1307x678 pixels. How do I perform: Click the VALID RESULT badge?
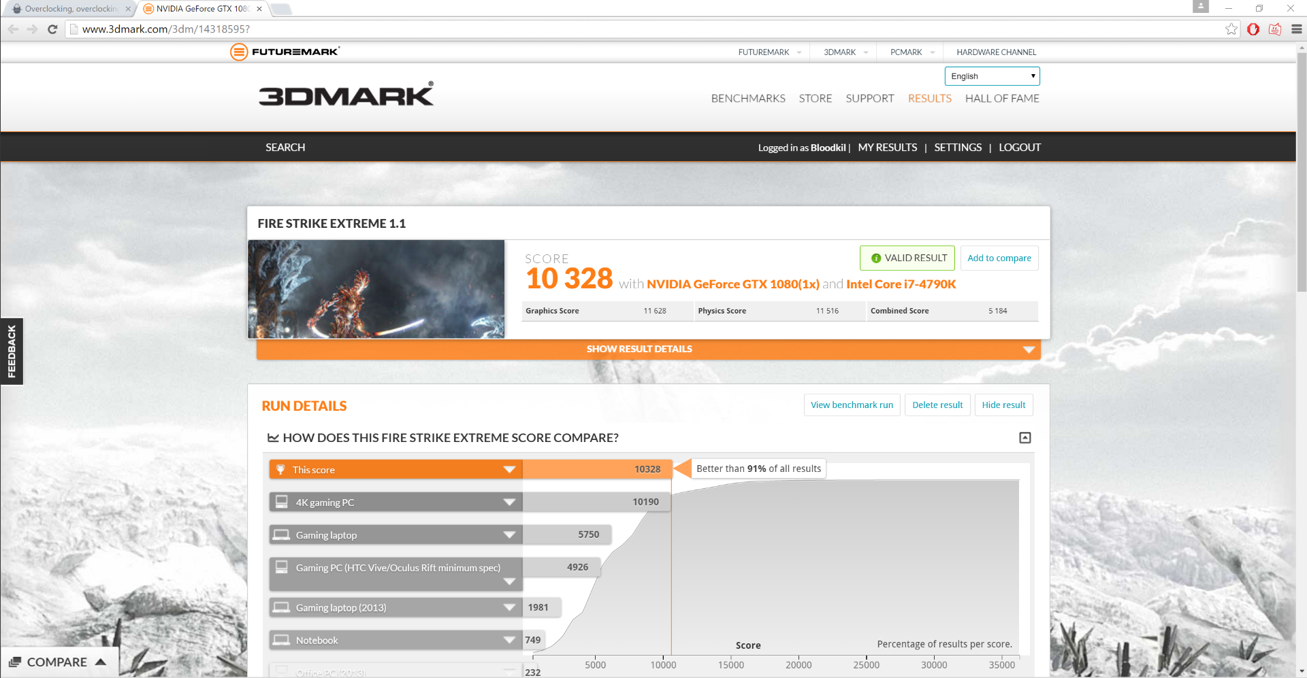[907, 258]
